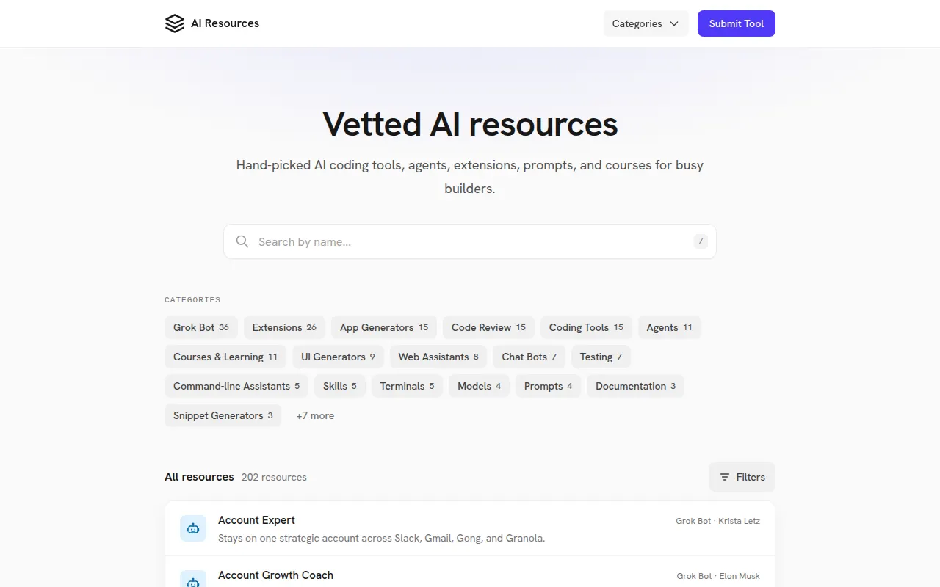Choose the Courses & Learning chip
This screenshot has height=587, width=940.
[225, 357]
